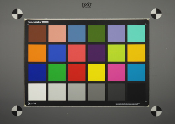Click the top-right black-and-white registration target
Viewport: 175px width, 124px height.
pos(156,14)
